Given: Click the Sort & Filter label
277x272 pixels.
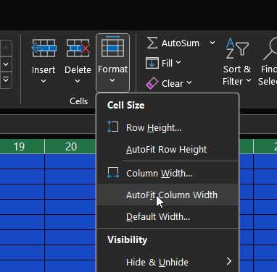Looking at the screenshot, I should (x=237, y=75).
